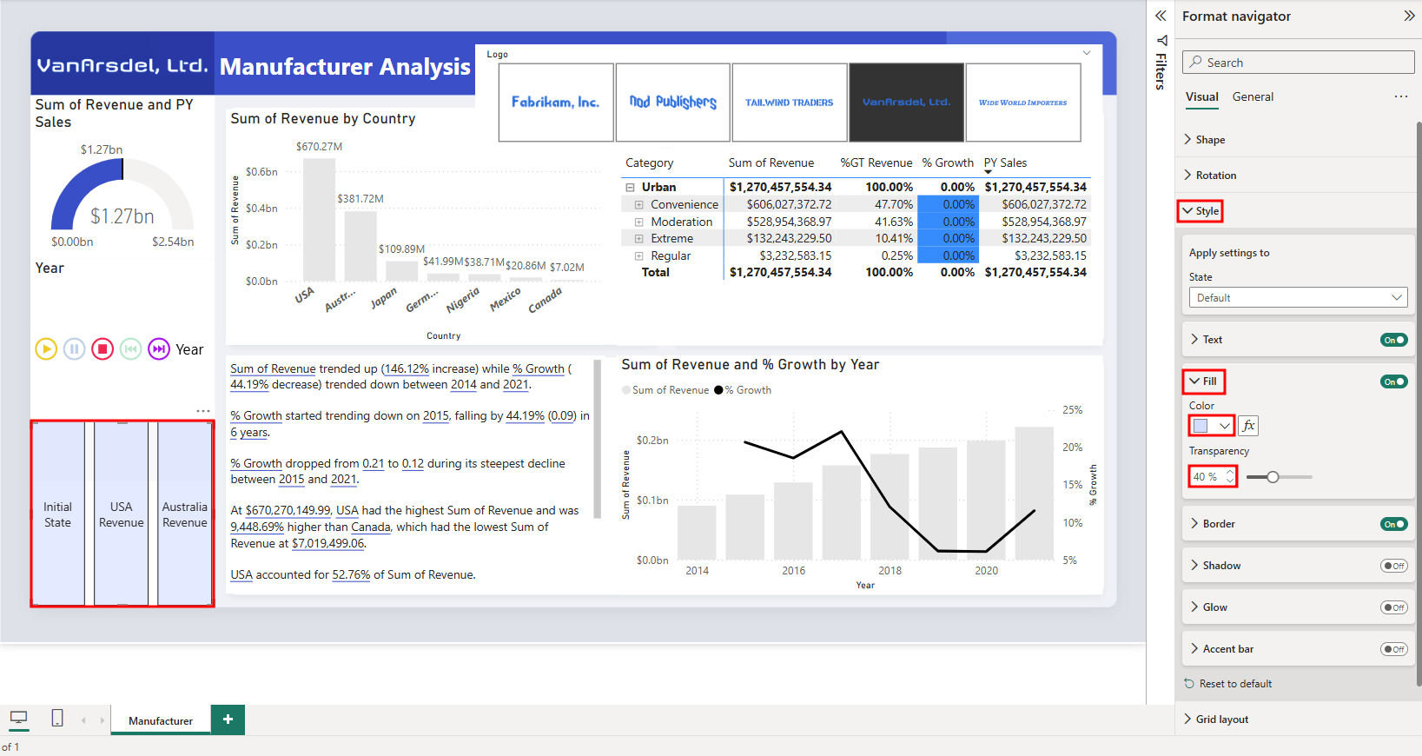Open the State dropdown set to Default

tap(1298, 298)
